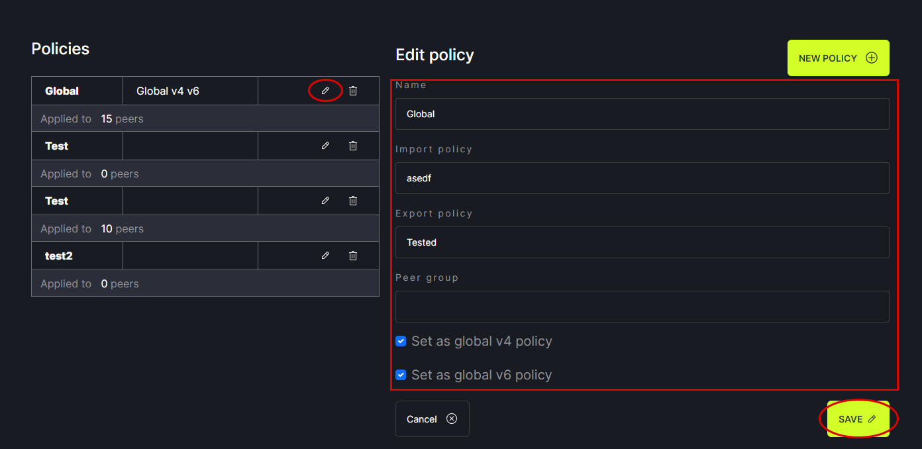Select the Export policy field showing 'Tested'
The image size is (922, 449).
click(x=642, y=242)
